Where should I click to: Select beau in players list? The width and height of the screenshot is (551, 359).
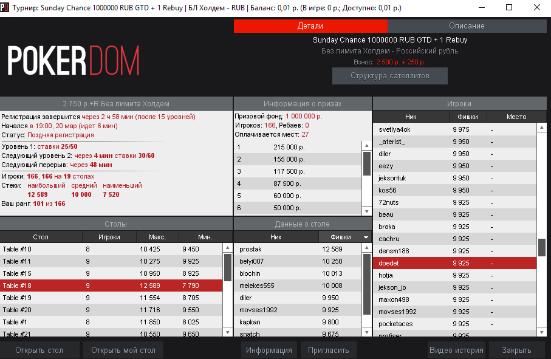(x=455, y=214)
